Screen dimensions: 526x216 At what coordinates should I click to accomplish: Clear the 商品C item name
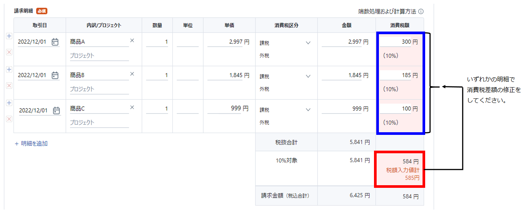click(x=132, y=107)
